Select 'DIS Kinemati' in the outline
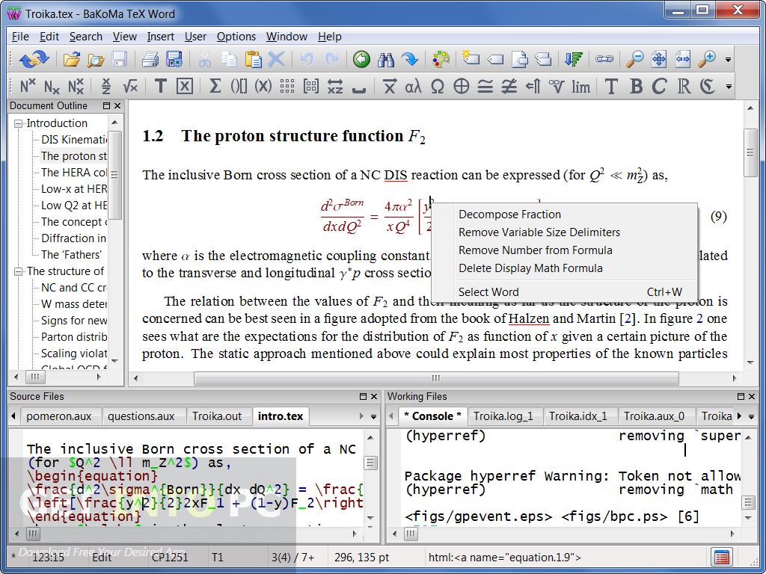The height and width of the screenshot is (574, 766). pyautogui.click(x=74, y=140)
